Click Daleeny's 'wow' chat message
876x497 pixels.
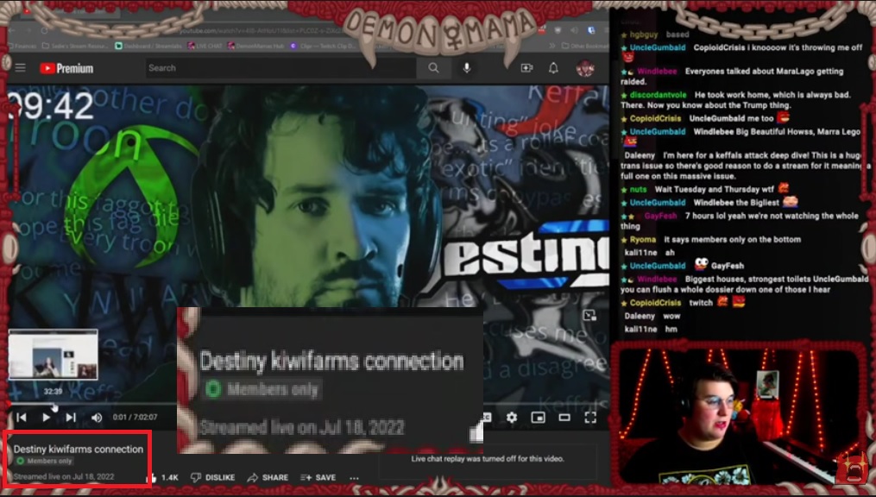[652, 316]
